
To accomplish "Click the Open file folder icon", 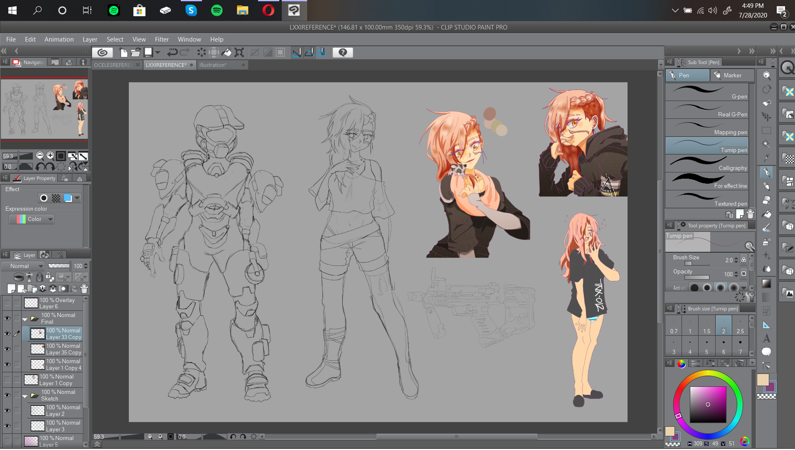I will pyautogui.click(x=135, y=52).
